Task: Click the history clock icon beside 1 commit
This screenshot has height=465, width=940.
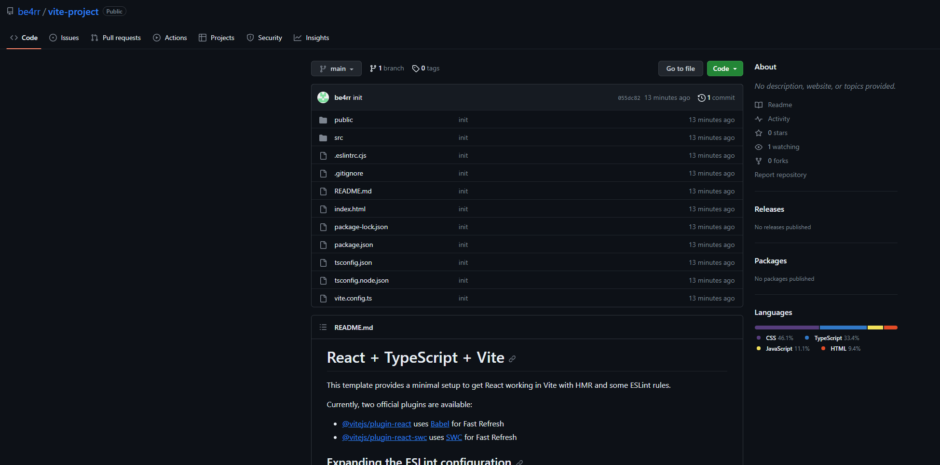Action: [x=702, y=97]
